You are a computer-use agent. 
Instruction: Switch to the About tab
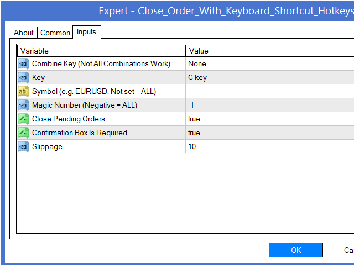point(24,33)
